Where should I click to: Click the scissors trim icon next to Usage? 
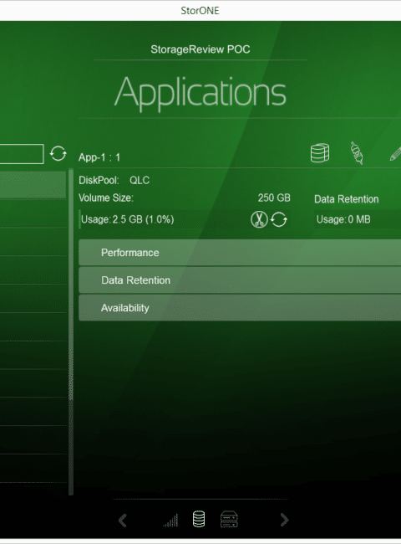pos(259,219)
